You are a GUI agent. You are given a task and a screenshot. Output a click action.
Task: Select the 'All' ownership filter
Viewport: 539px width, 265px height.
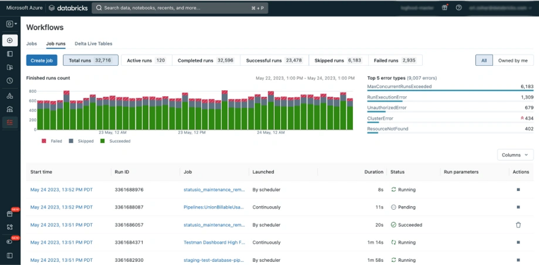pos(484,60)
